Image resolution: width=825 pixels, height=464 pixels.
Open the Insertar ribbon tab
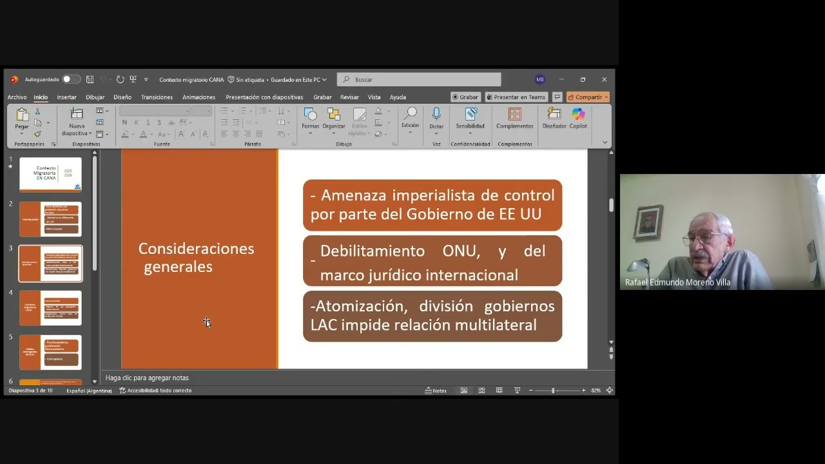66,97
